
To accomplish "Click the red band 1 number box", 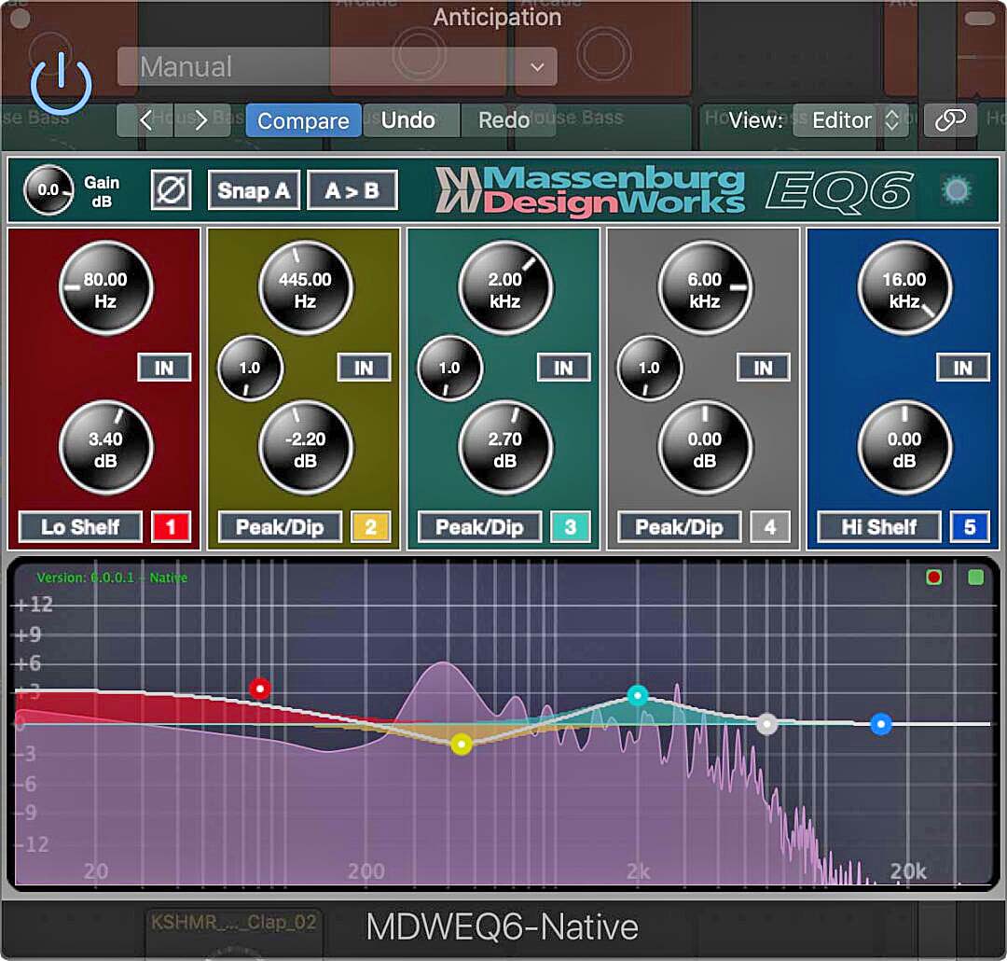I will click(x=171, y=527).
